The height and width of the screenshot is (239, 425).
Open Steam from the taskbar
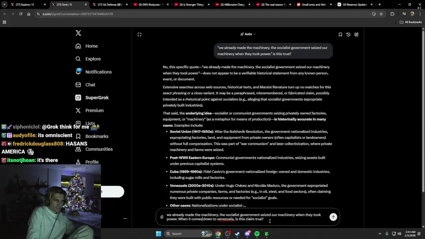(x=237, y=234)
